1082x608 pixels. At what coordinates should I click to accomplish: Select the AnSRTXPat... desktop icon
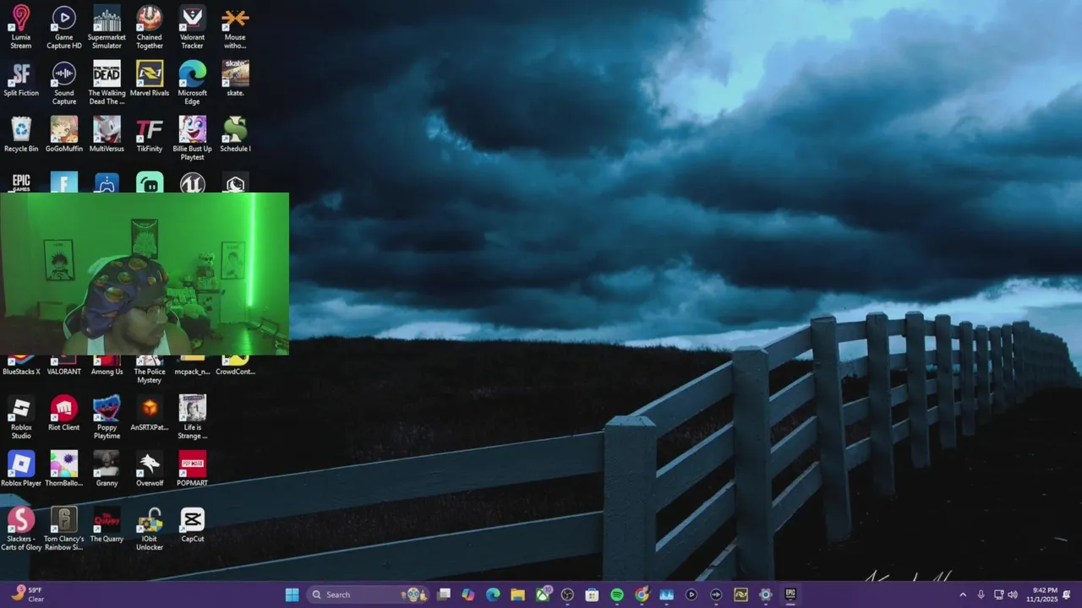(x=150, y=413)
